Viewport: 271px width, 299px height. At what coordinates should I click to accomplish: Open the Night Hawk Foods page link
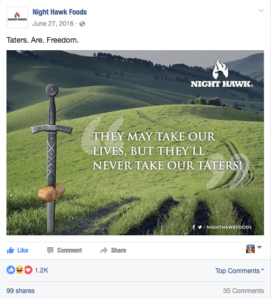click(60, 12)
